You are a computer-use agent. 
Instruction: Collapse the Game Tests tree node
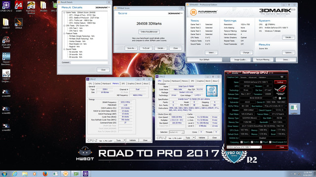tap(64, 12)
